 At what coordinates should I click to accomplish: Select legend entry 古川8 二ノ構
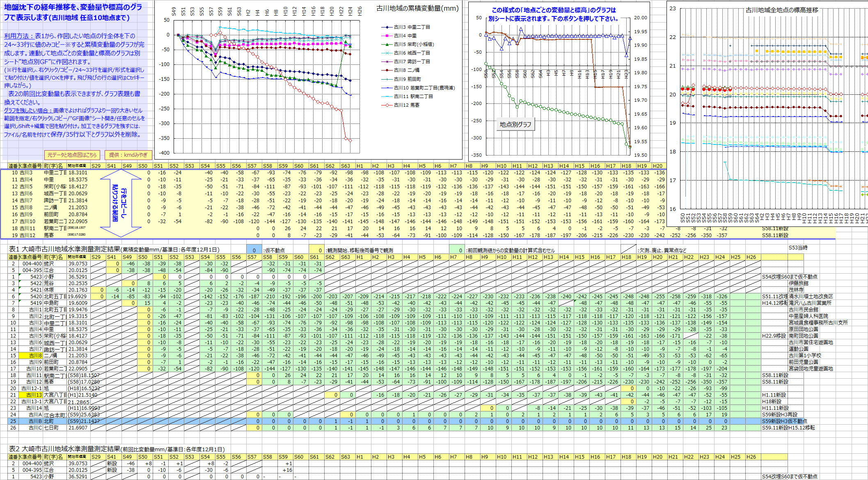pos(401,70)
